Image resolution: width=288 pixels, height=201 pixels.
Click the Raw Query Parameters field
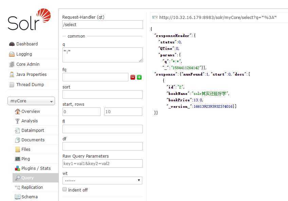[103, 164]
